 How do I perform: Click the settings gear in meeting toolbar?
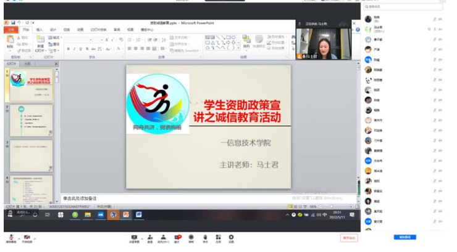tap(232, 237)
